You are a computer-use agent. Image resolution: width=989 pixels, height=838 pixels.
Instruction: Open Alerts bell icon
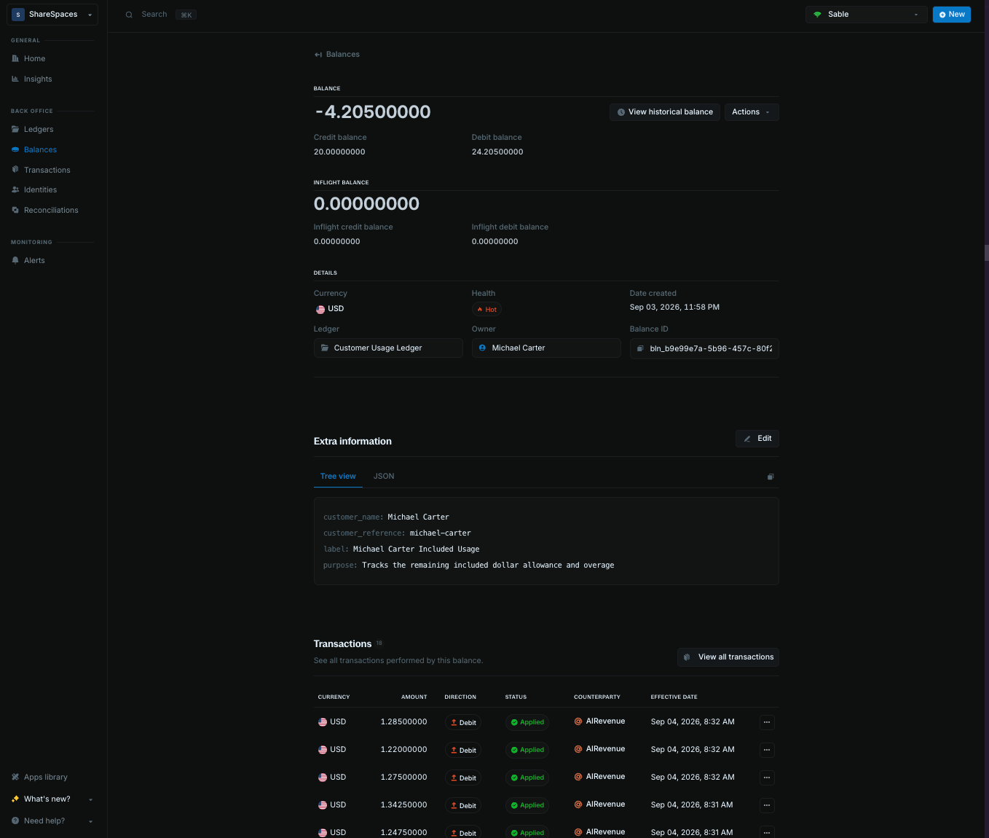(15, 260)
